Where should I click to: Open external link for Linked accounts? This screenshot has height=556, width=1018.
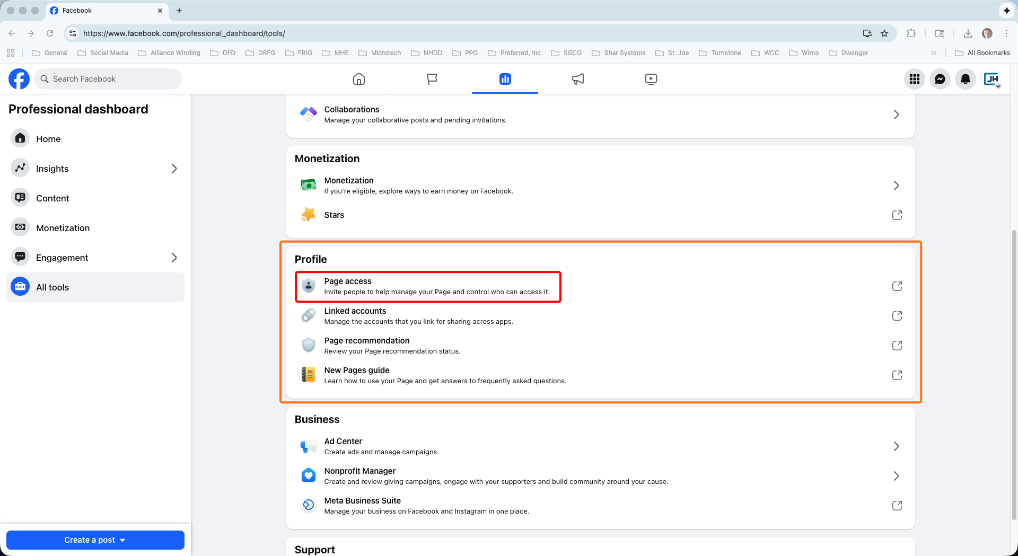click(897, 316)
